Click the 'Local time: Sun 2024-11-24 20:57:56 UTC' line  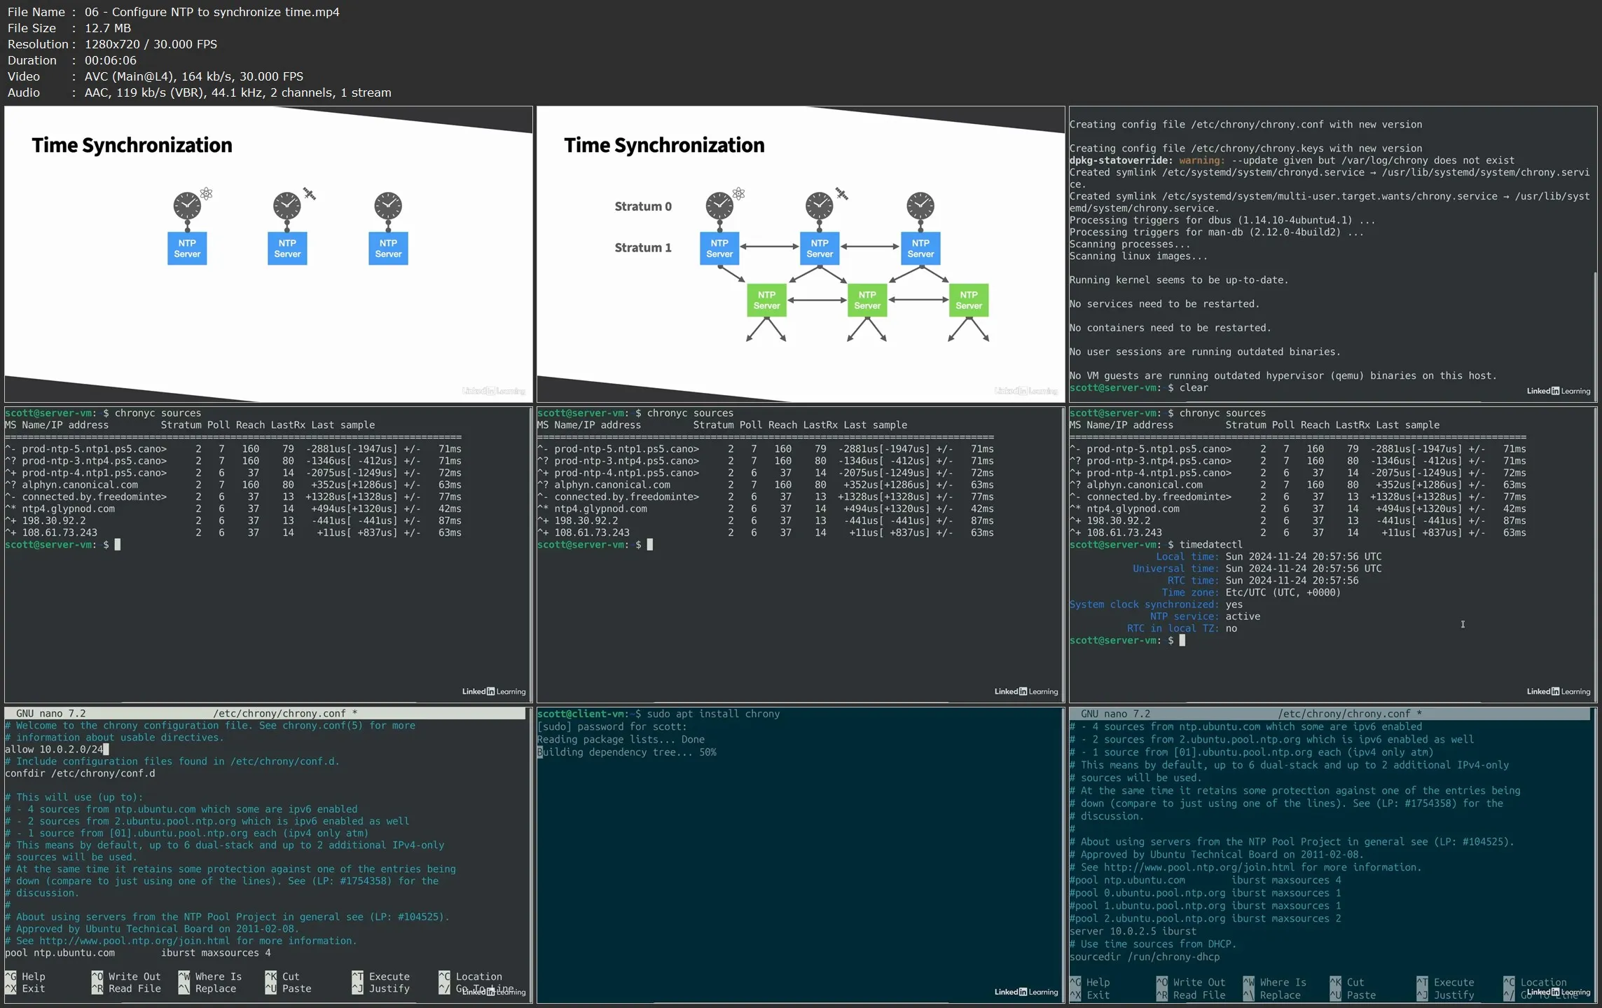1269,557
